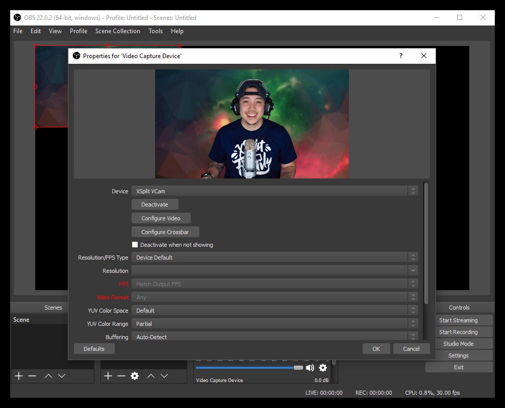This screenshot has width=505, height=408.
Task: Open source properties gear icon
Action: tap(135, 376)
